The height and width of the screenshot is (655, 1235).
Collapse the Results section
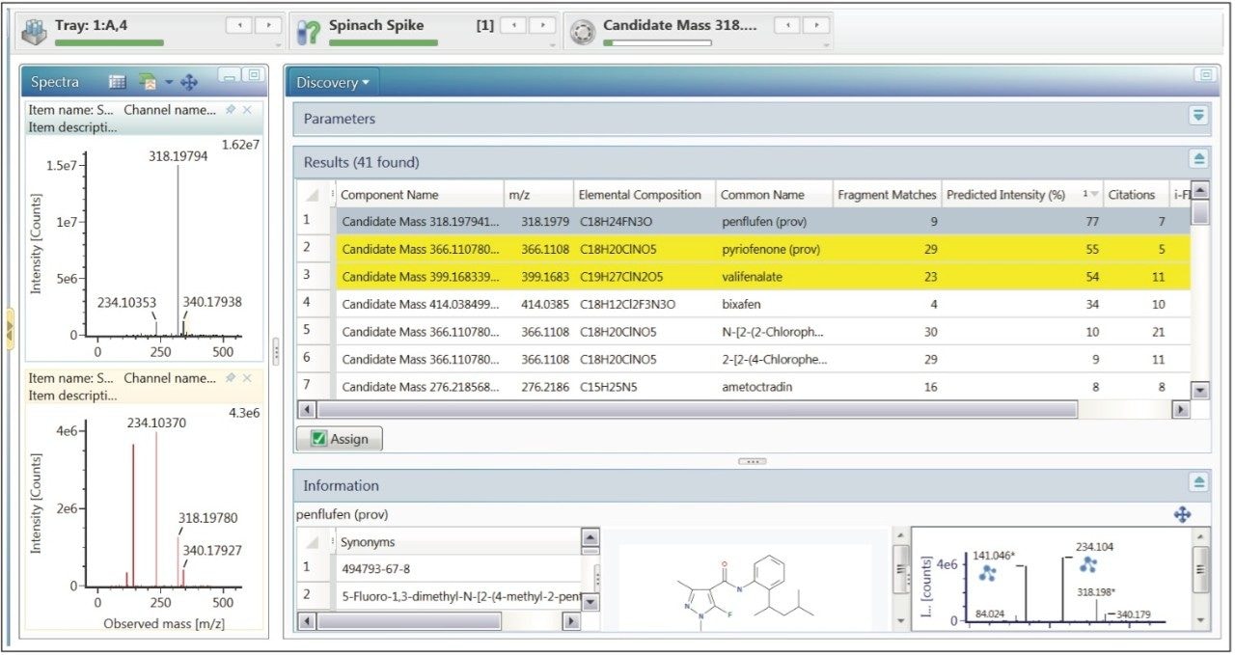click(x=1199, y=159)
